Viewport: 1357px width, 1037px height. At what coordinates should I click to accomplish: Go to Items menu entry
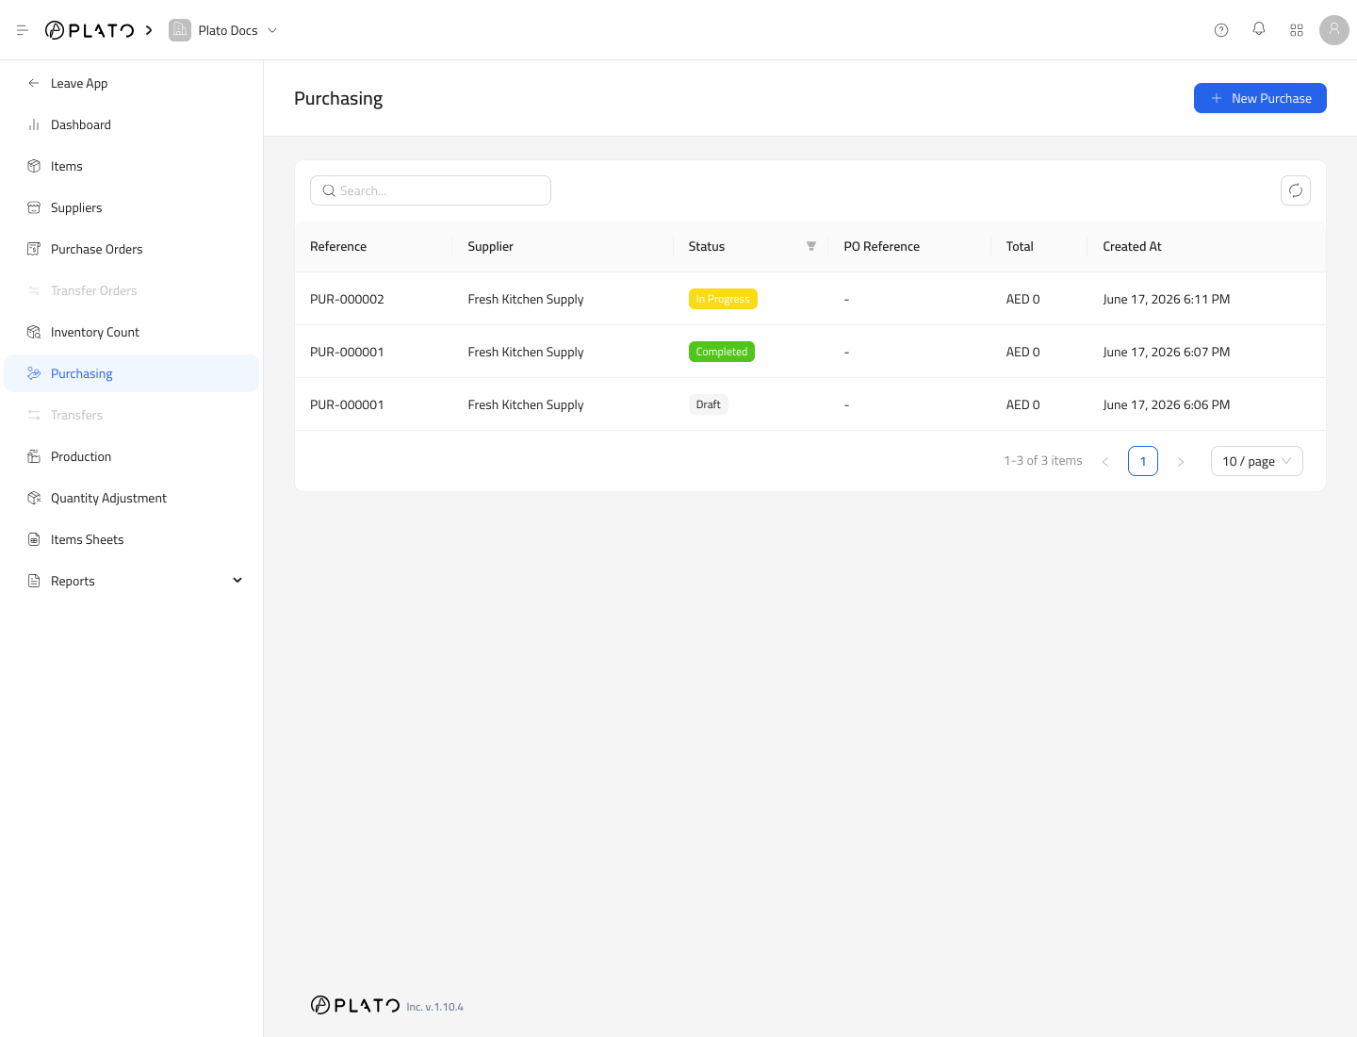132,166
